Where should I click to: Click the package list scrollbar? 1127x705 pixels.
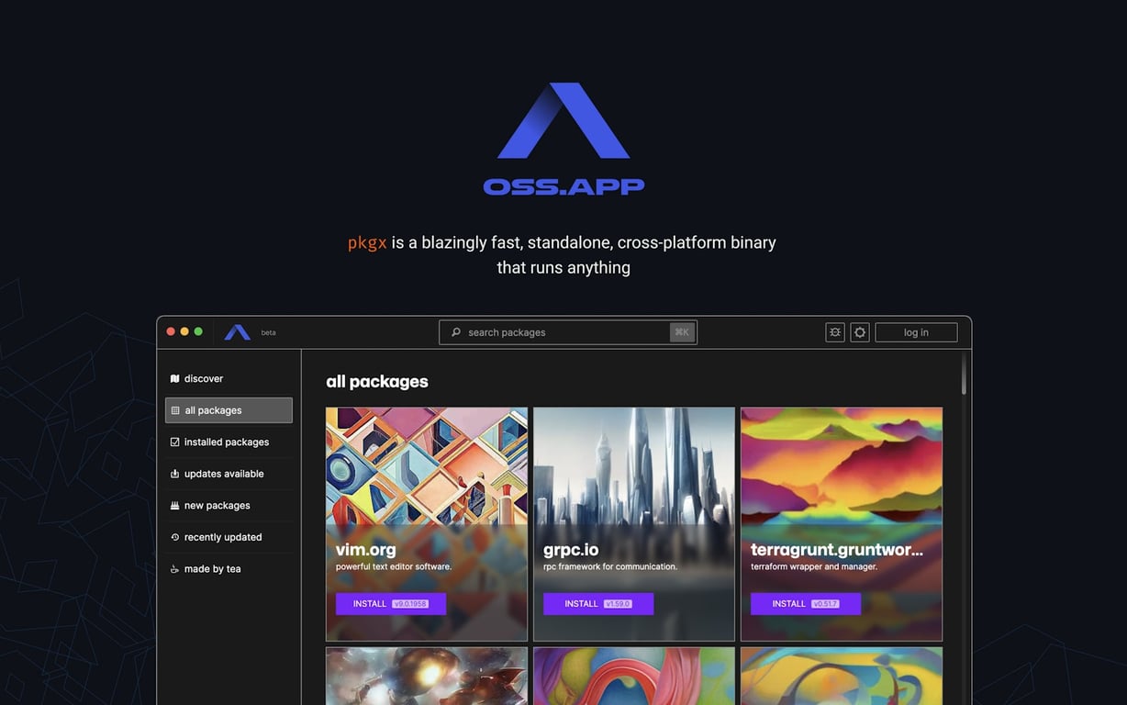pos(964,374)
